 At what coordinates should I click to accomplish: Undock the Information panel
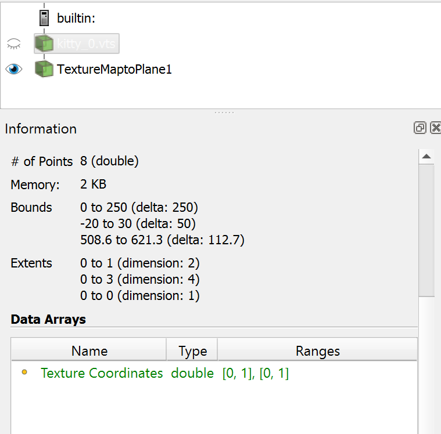(420, 128)
